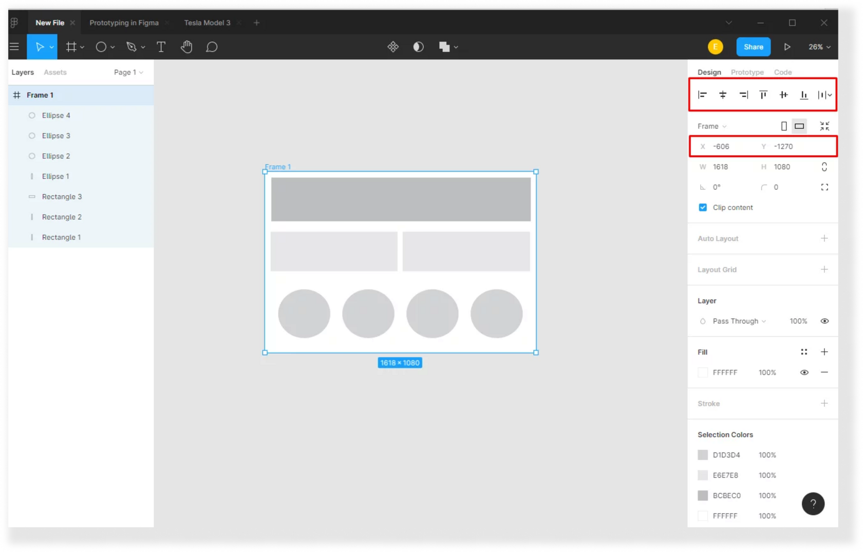Align selection to right

[x=743, y=94]
